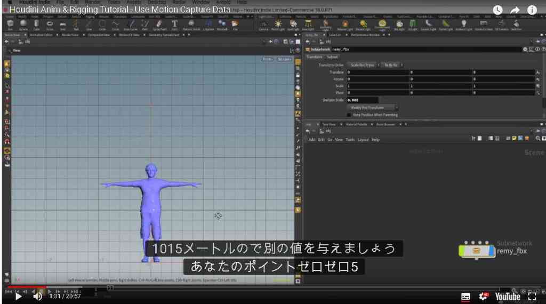Add a Volume Light from the shelf
The image size is (546, 304).
[x=345, y=25]
